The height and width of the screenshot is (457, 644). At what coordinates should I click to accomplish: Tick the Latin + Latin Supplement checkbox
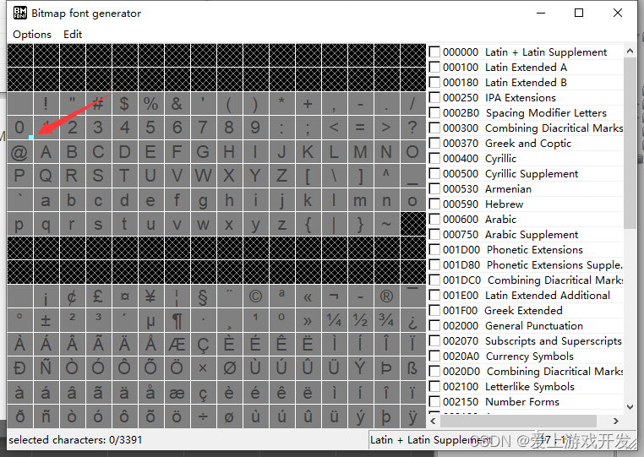[x=434, y=52]
